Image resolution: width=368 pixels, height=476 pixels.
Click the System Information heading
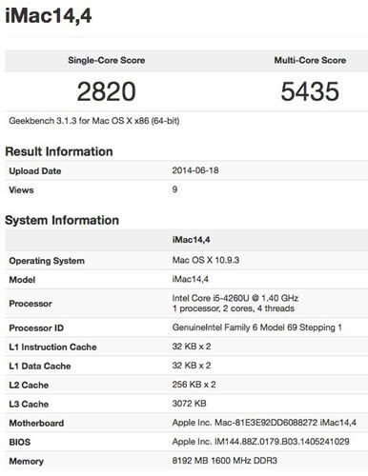coord(62,220)
